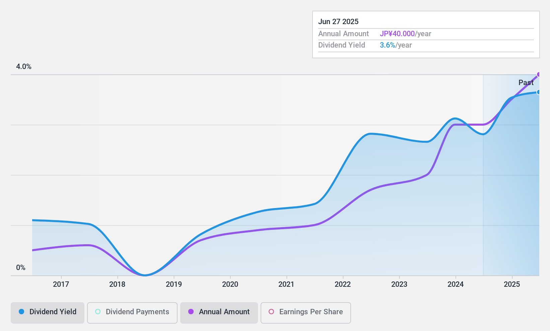
Task: Click the 2019 x-axis label
Action: (x=174, y=284)
